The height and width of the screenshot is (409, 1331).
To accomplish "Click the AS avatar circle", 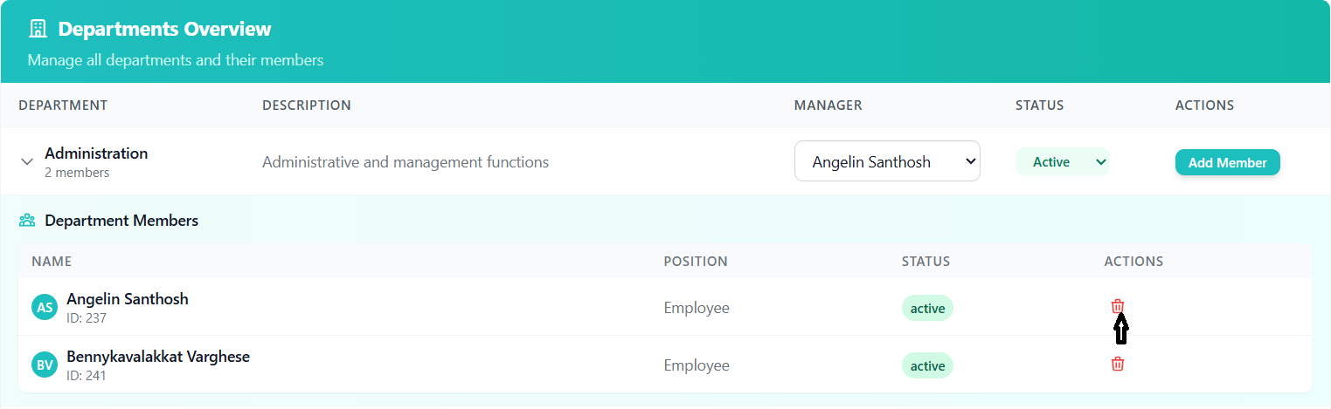I will pyautogui.click(x=45, y=307).
